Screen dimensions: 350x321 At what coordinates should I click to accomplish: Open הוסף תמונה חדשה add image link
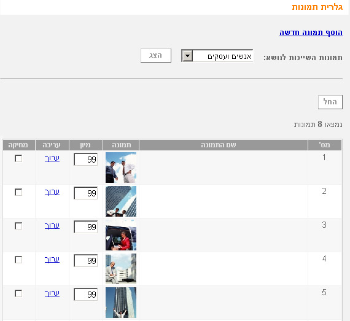[311, 33]
